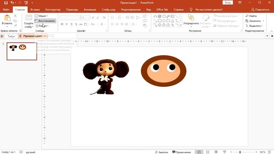This screenshot has height=154, width=274.
Task: Click the Упорядочить arrange button
Action: (191, 21)
